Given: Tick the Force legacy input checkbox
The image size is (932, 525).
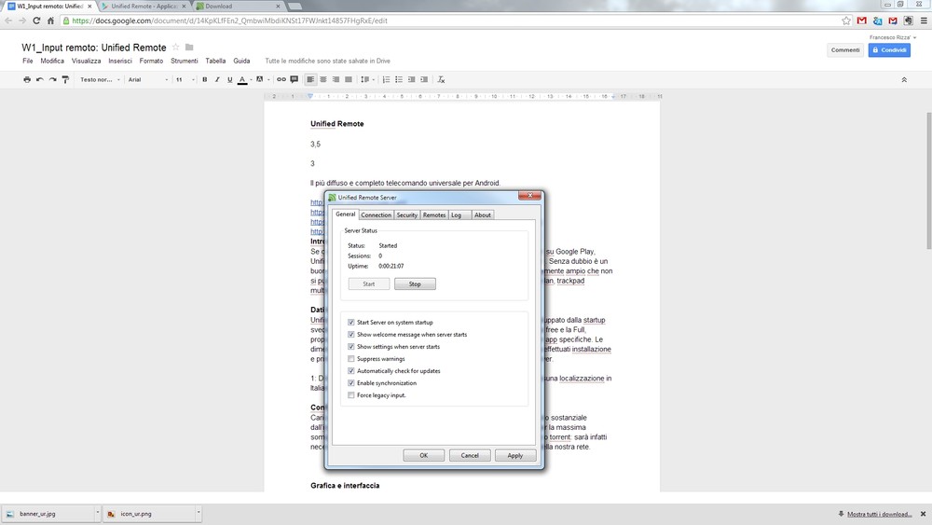Looking at the screenshot, I should tap(351, 395).
